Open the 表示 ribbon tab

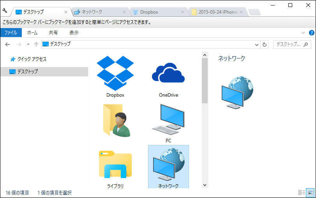point(74,33)
